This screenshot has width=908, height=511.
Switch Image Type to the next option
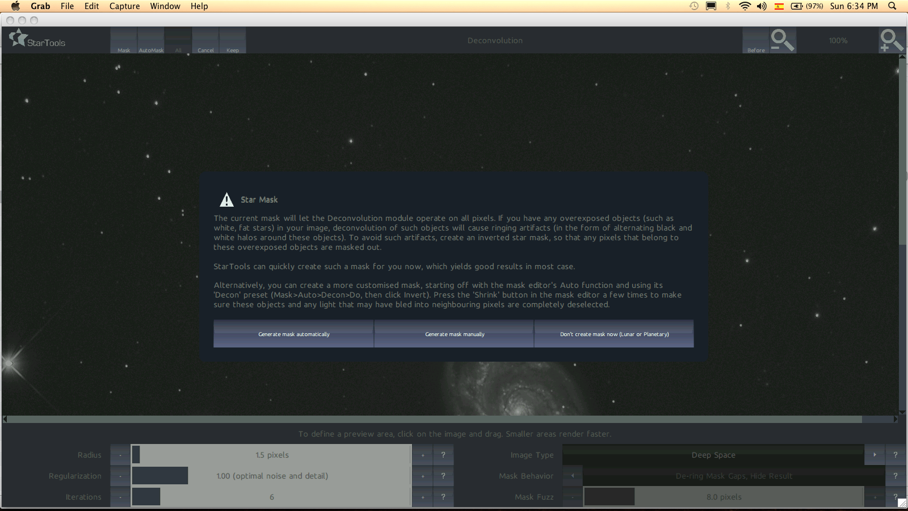point(875,455)
